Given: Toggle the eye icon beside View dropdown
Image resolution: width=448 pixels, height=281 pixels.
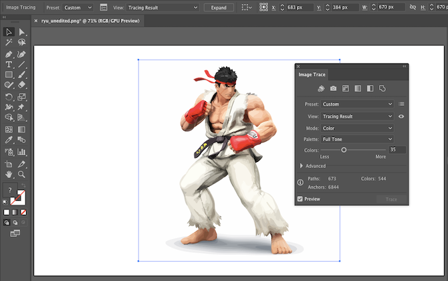Looking at the screenshot, I should tap(401, 116).
